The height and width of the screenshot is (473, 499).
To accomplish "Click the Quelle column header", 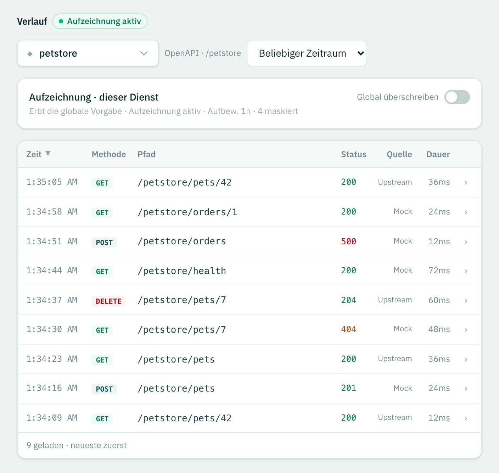I will [x=399, y=154].
